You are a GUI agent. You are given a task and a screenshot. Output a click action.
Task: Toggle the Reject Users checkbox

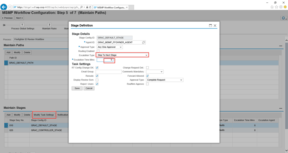pyautogui.click(x=97, y=84)
